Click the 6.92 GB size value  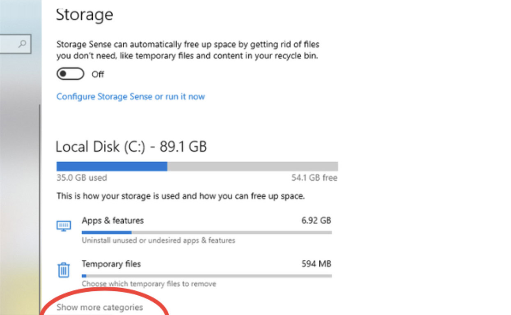tap(316, 221)
